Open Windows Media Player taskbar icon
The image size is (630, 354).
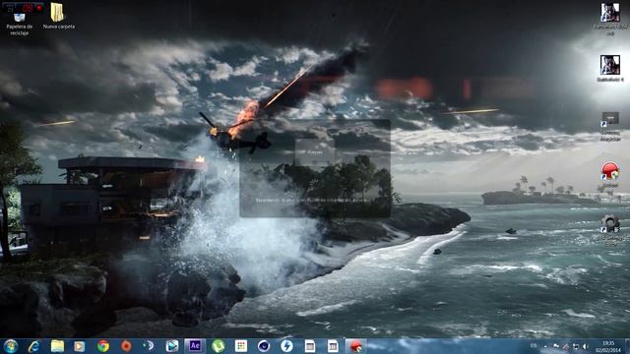click(x=79, y=346)
